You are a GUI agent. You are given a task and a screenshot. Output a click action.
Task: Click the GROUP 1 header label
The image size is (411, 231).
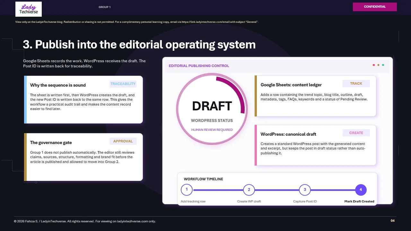point(105,7)
